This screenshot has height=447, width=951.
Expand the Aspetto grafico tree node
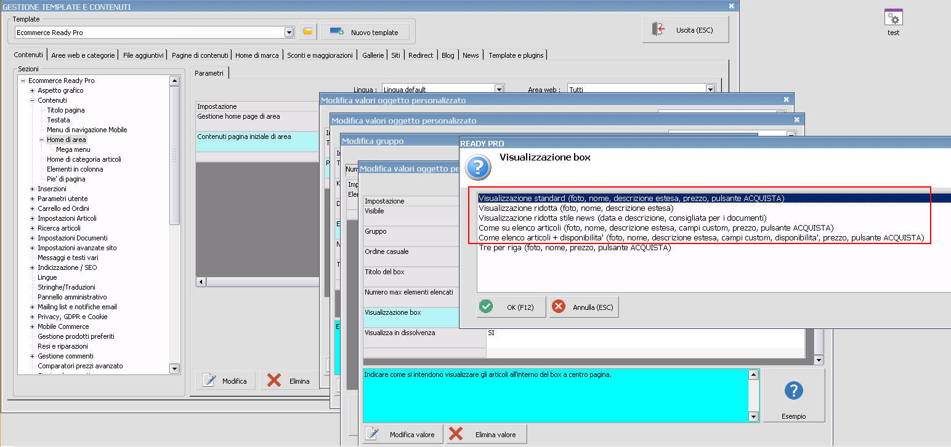[x=32, y=90]
